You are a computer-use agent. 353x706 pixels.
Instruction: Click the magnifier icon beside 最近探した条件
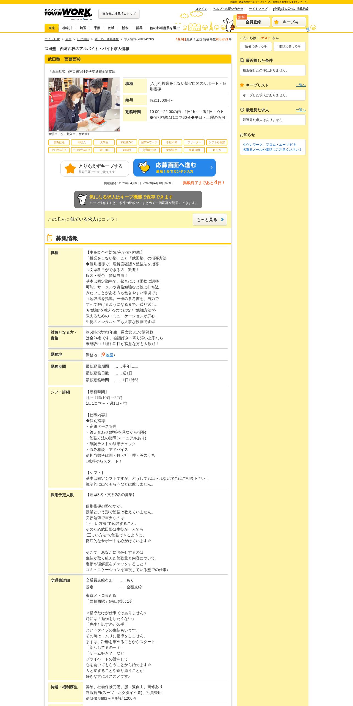(x=242, y=60)
